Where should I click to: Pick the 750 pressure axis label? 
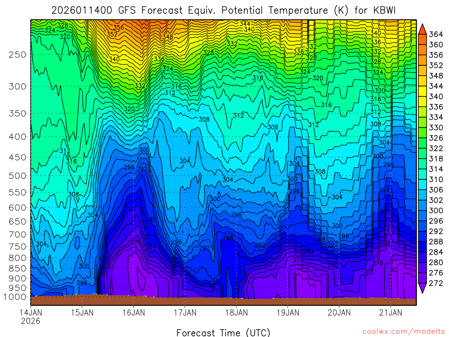tap(17, 247)
